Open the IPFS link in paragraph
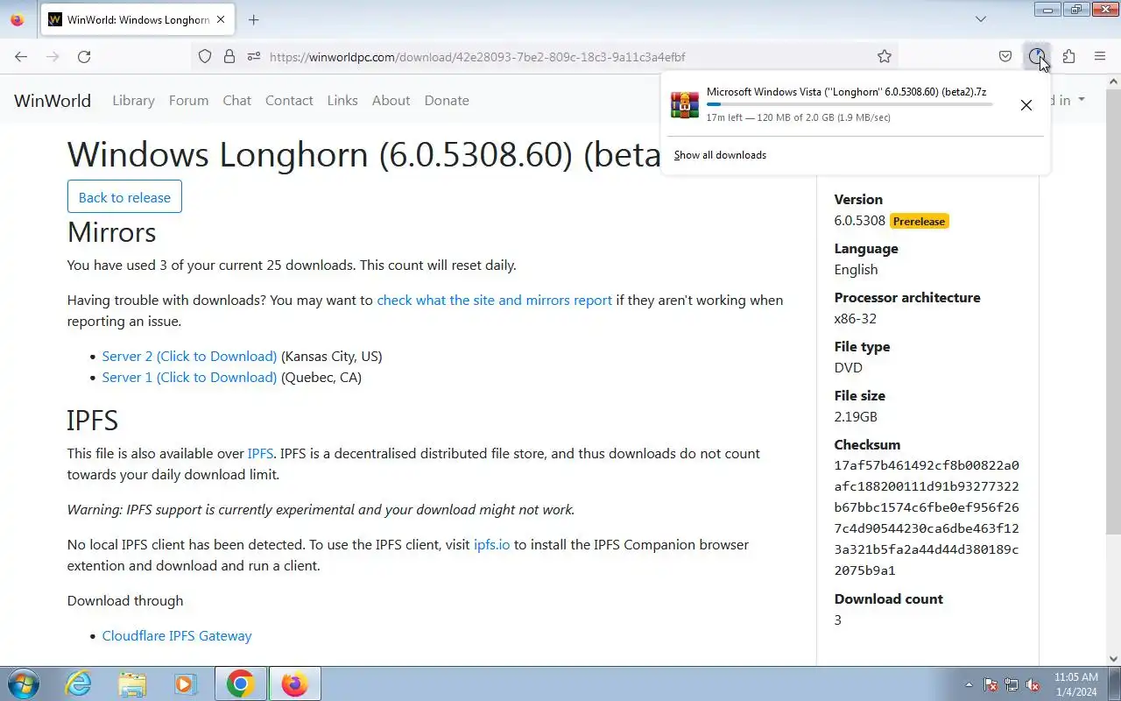This screenshot has width=1121, height=701. coord(260,453)
